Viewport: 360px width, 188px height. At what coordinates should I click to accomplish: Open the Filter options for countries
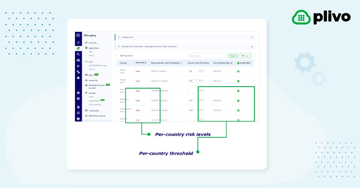tap(245, 56)
